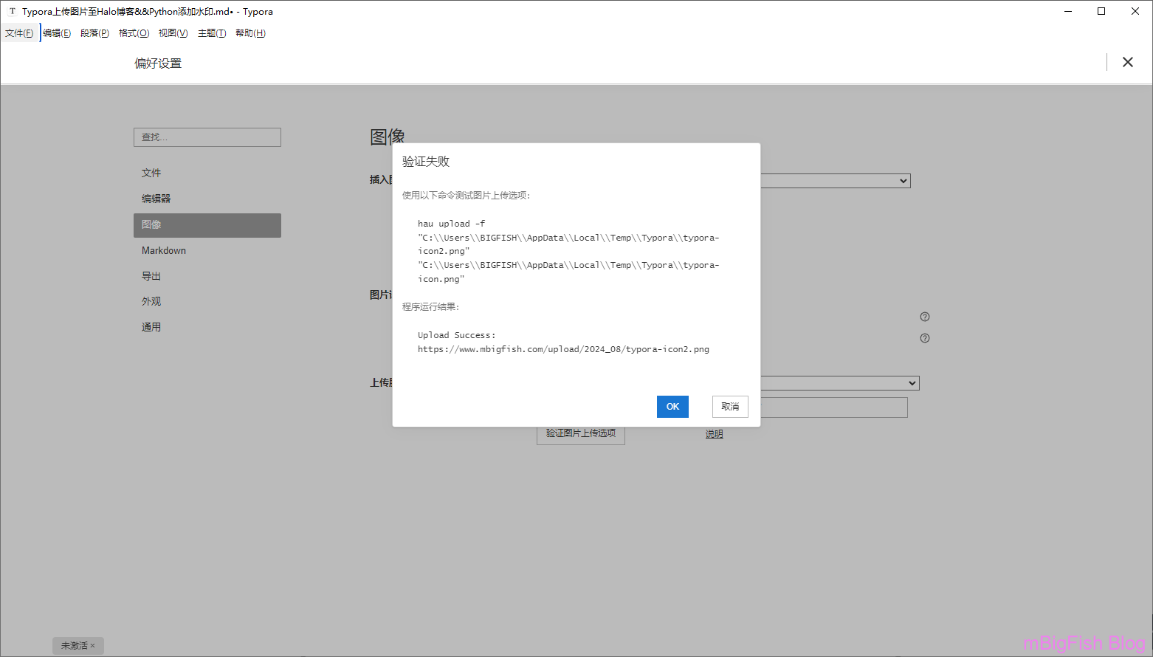Click the second help question-mark icon
This screenshot has height=657, width=1153.
(925, 338)
